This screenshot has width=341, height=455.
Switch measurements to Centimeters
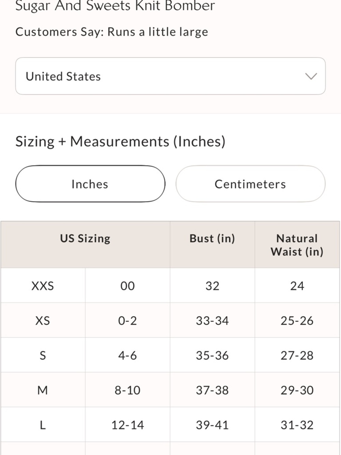pyautogui.click(x=250, y=184)
